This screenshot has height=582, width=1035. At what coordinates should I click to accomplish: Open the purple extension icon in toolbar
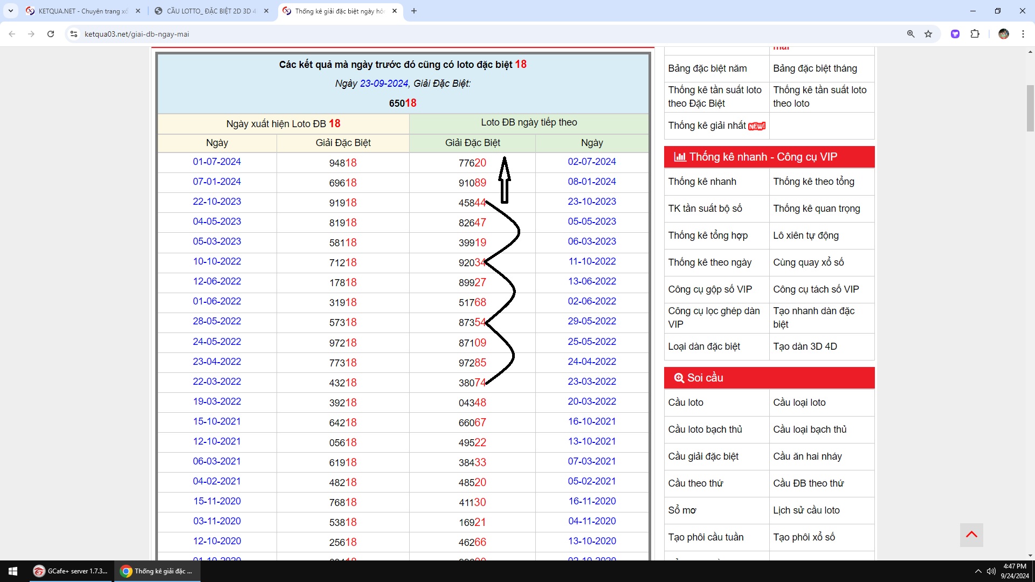point(955,34)
